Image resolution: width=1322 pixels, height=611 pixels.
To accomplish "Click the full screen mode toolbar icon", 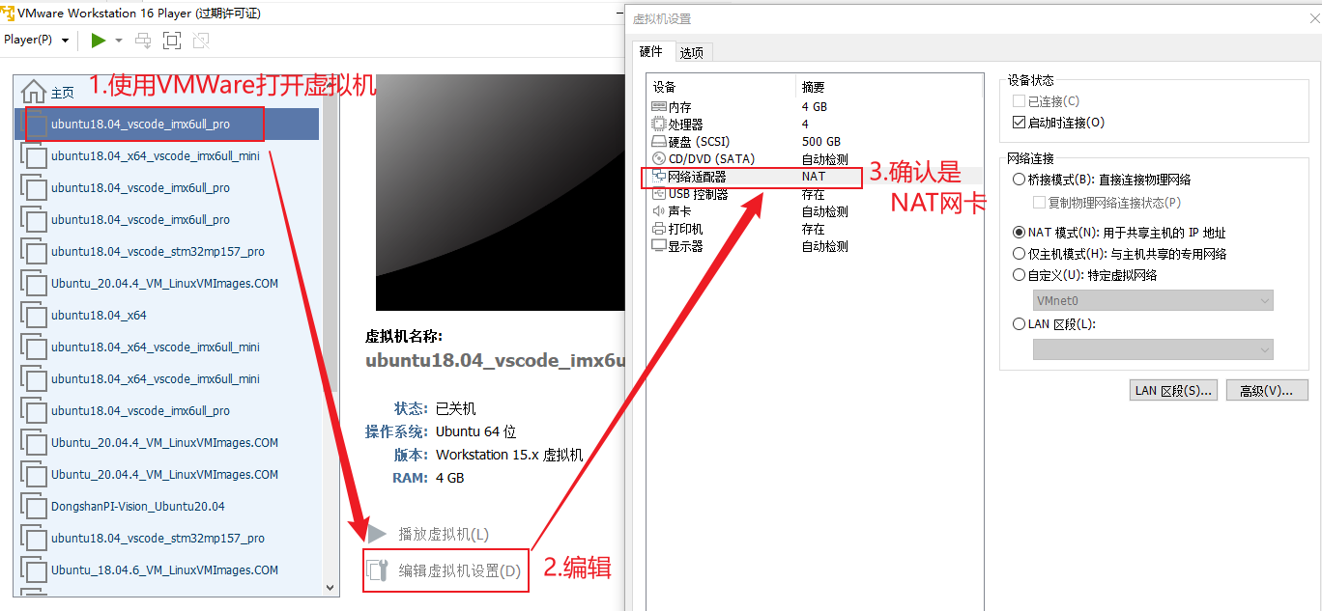I will click(172, 41).
